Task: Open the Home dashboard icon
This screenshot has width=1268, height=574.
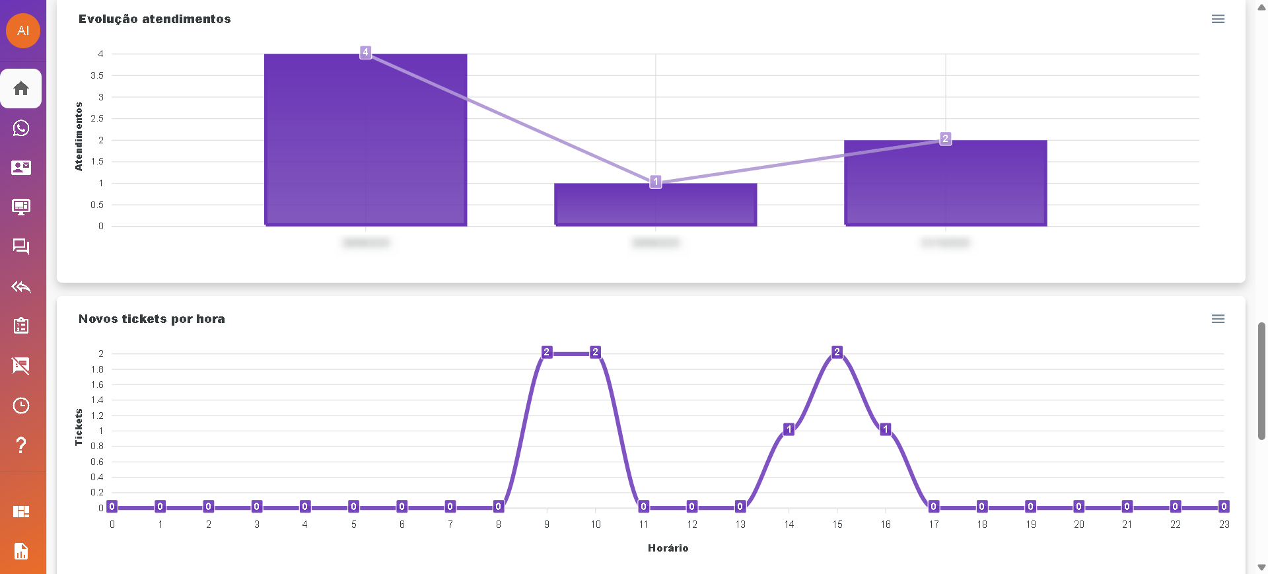Action: pos(21,89)
